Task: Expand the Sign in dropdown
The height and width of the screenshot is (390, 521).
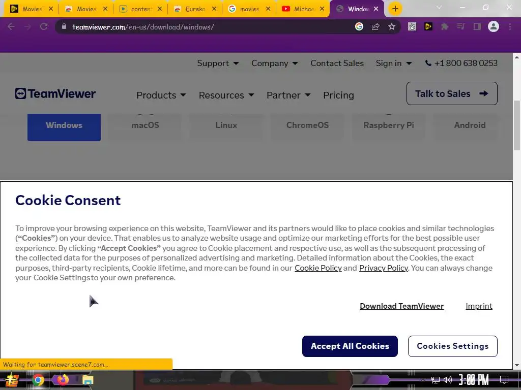Action: click(394, 63)
